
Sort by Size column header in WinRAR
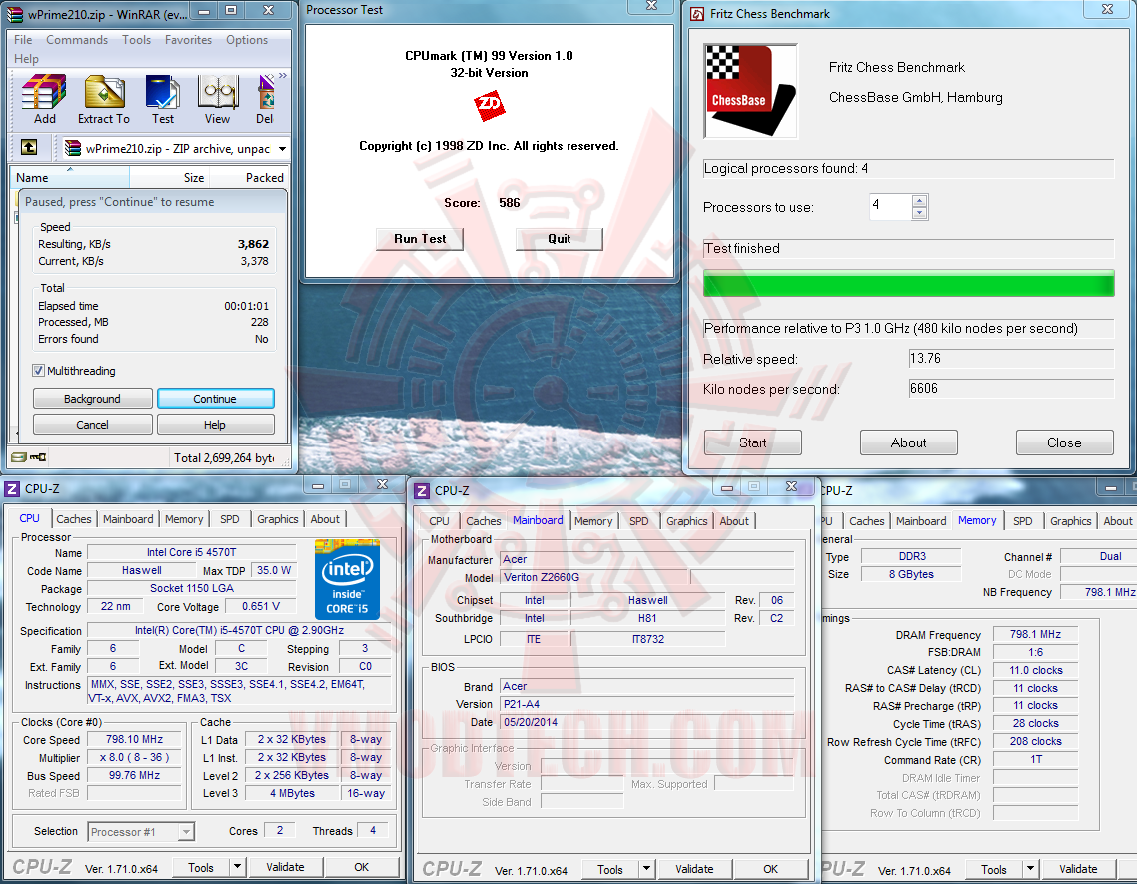(x=169, y=177)
